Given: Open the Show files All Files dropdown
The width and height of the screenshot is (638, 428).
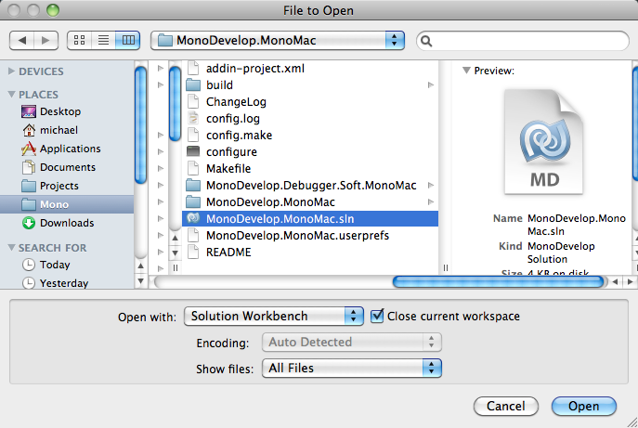Looking at the screenshot, I should pos(352,369).
